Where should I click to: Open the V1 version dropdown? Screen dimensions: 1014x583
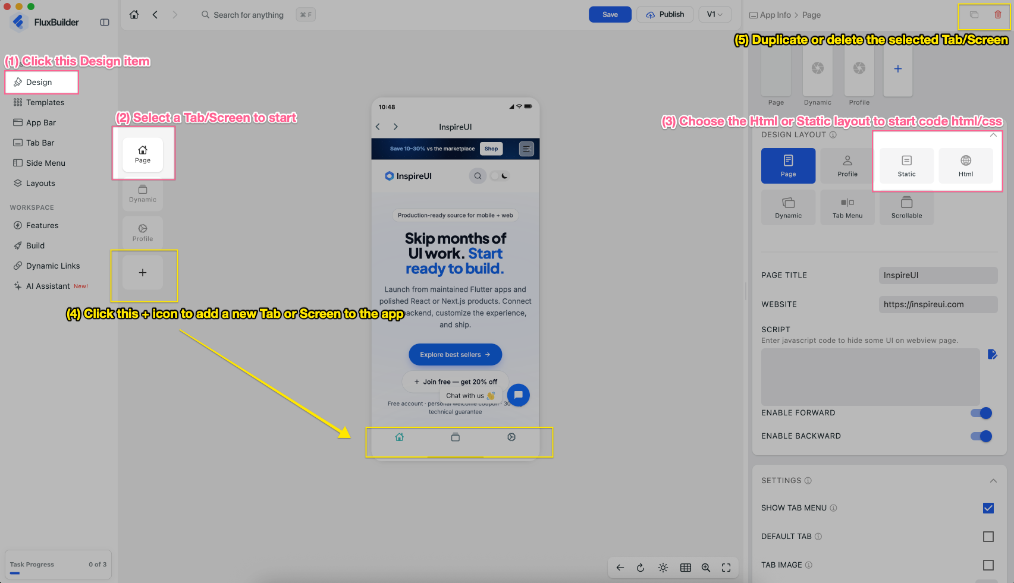click(x=715, y=15)
